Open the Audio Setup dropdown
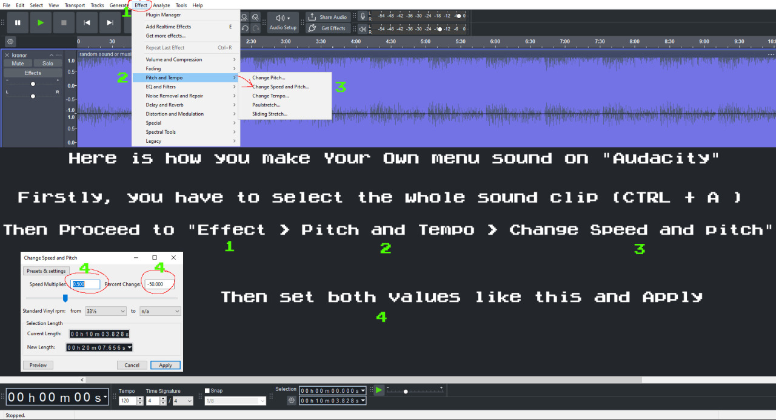The image size is (776, 420). pyautogui.click(x=283, y=22)
